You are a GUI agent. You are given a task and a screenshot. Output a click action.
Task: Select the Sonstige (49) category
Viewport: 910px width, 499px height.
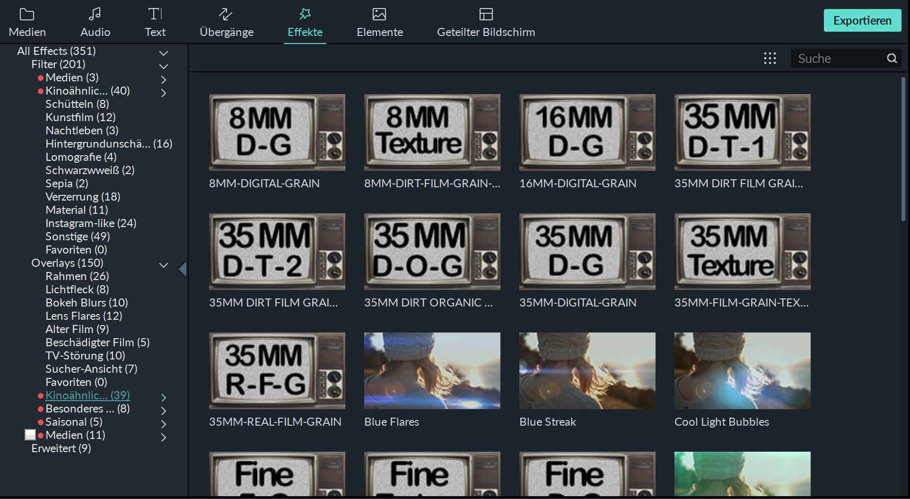pos(78,236)
